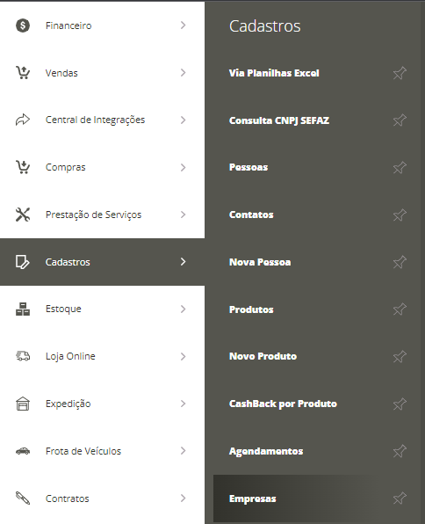The height and width of the screenshot is (524, 425).
Task: Expand the Compras submenu chevron
Action: tap(183, 167)
